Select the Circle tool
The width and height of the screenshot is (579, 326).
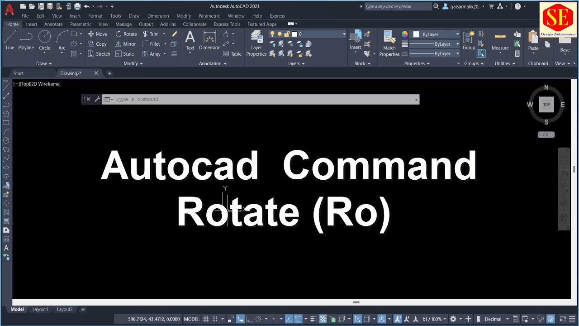(x=44, y=40)
